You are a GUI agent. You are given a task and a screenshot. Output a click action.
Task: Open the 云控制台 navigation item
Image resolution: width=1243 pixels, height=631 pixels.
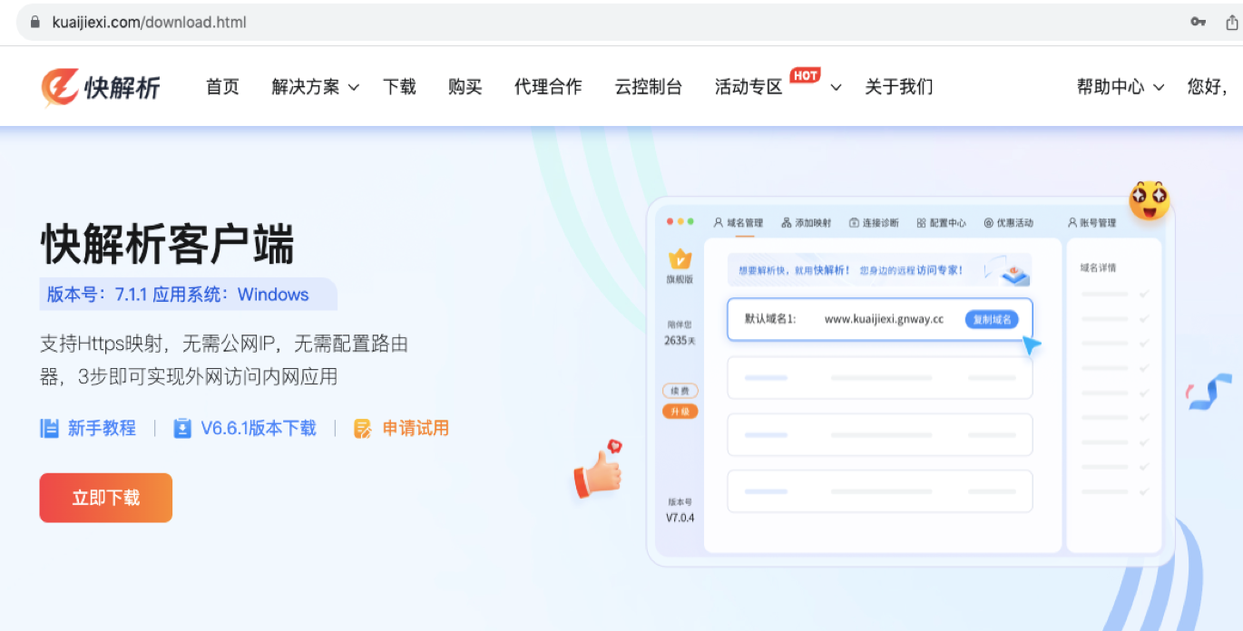point(648,87)
